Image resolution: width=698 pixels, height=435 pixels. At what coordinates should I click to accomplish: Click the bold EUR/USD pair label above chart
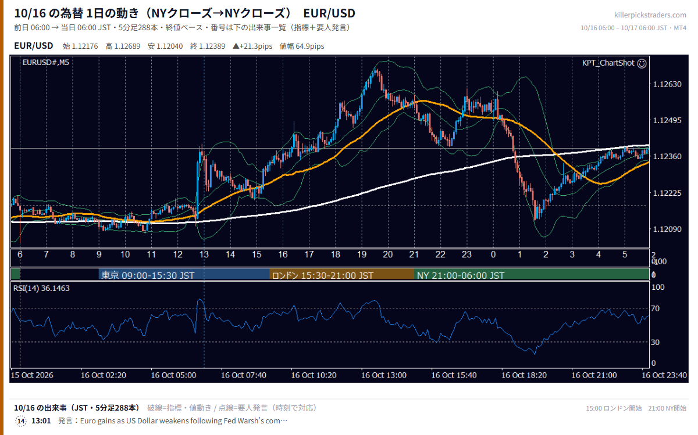34,45
